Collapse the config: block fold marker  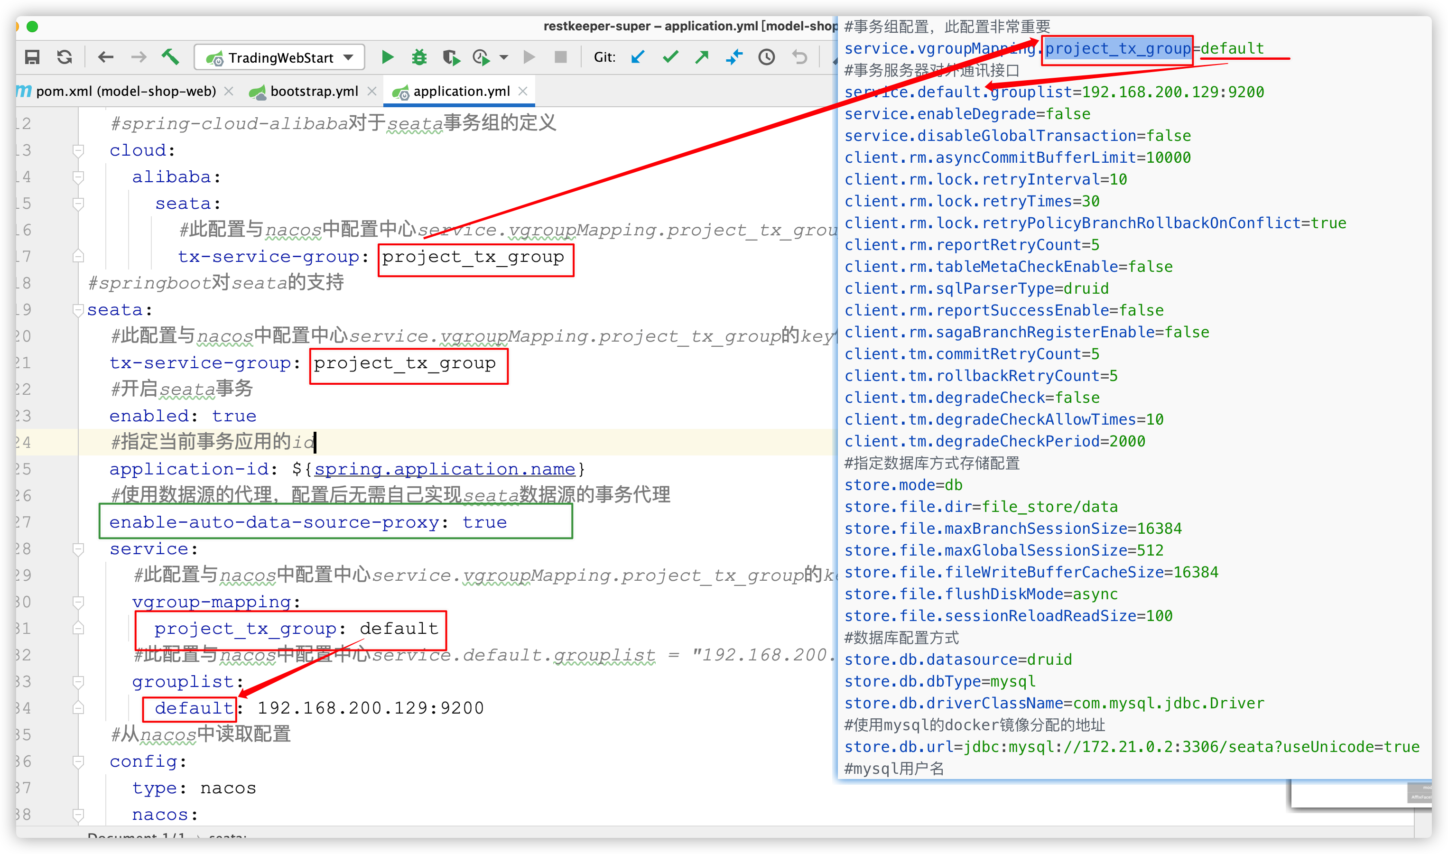[78, 762]
